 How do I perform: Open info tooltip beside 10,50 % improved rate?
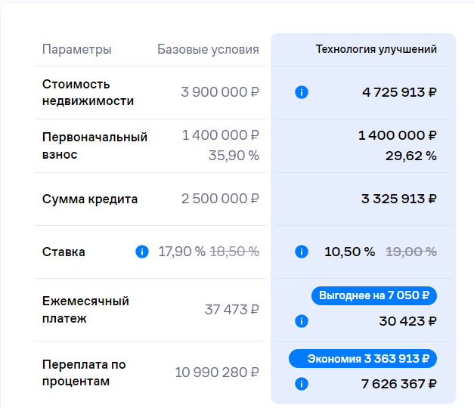pos(301,252)
